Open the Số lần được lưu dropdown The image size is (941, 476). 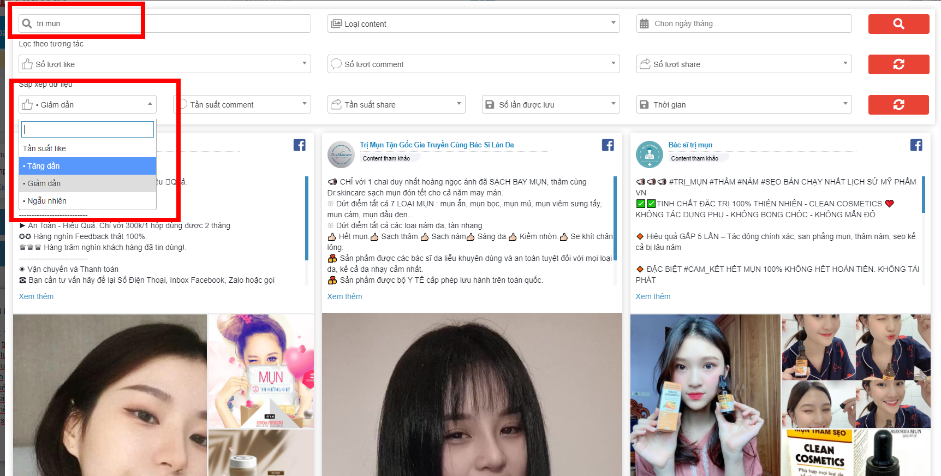click(x=551, y=104)
